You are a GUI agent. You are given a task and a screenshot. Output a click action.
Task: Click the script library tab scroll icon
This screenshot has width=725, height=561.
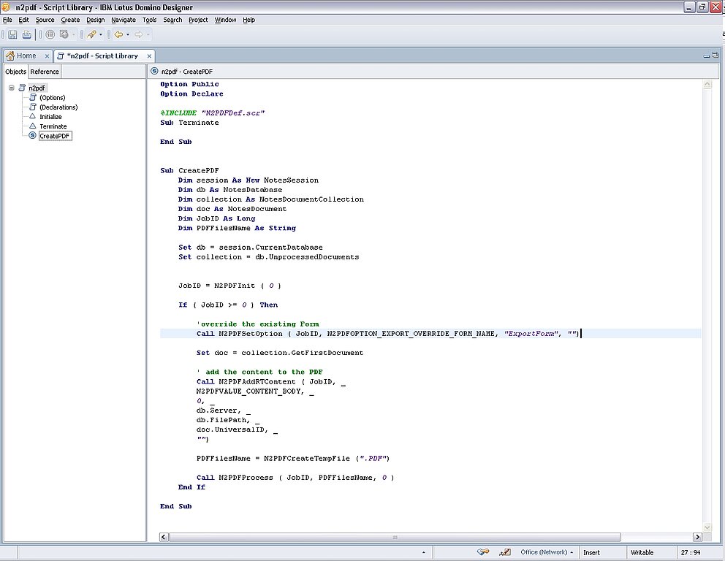coord(61,56)
